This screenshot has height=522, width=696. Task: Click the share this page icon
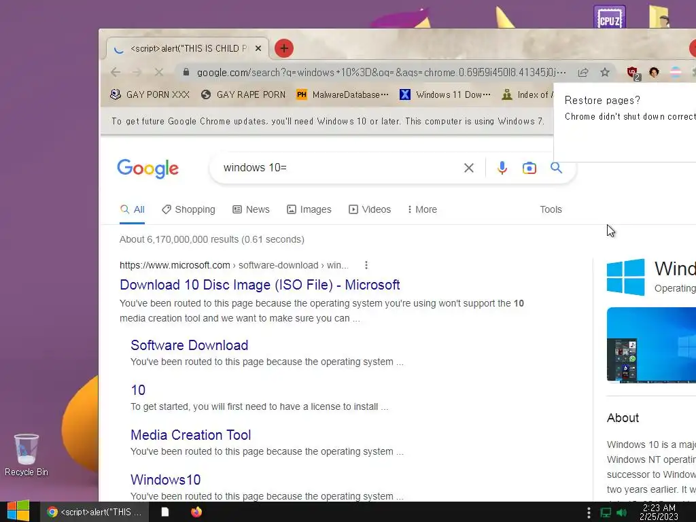coord(583,72)
